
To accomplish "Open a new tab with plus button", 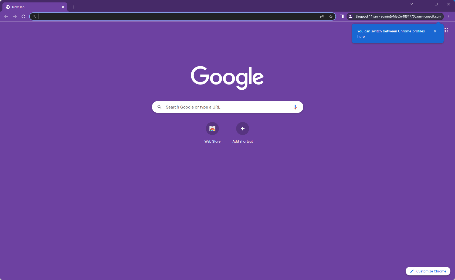I will pos(73,7).
